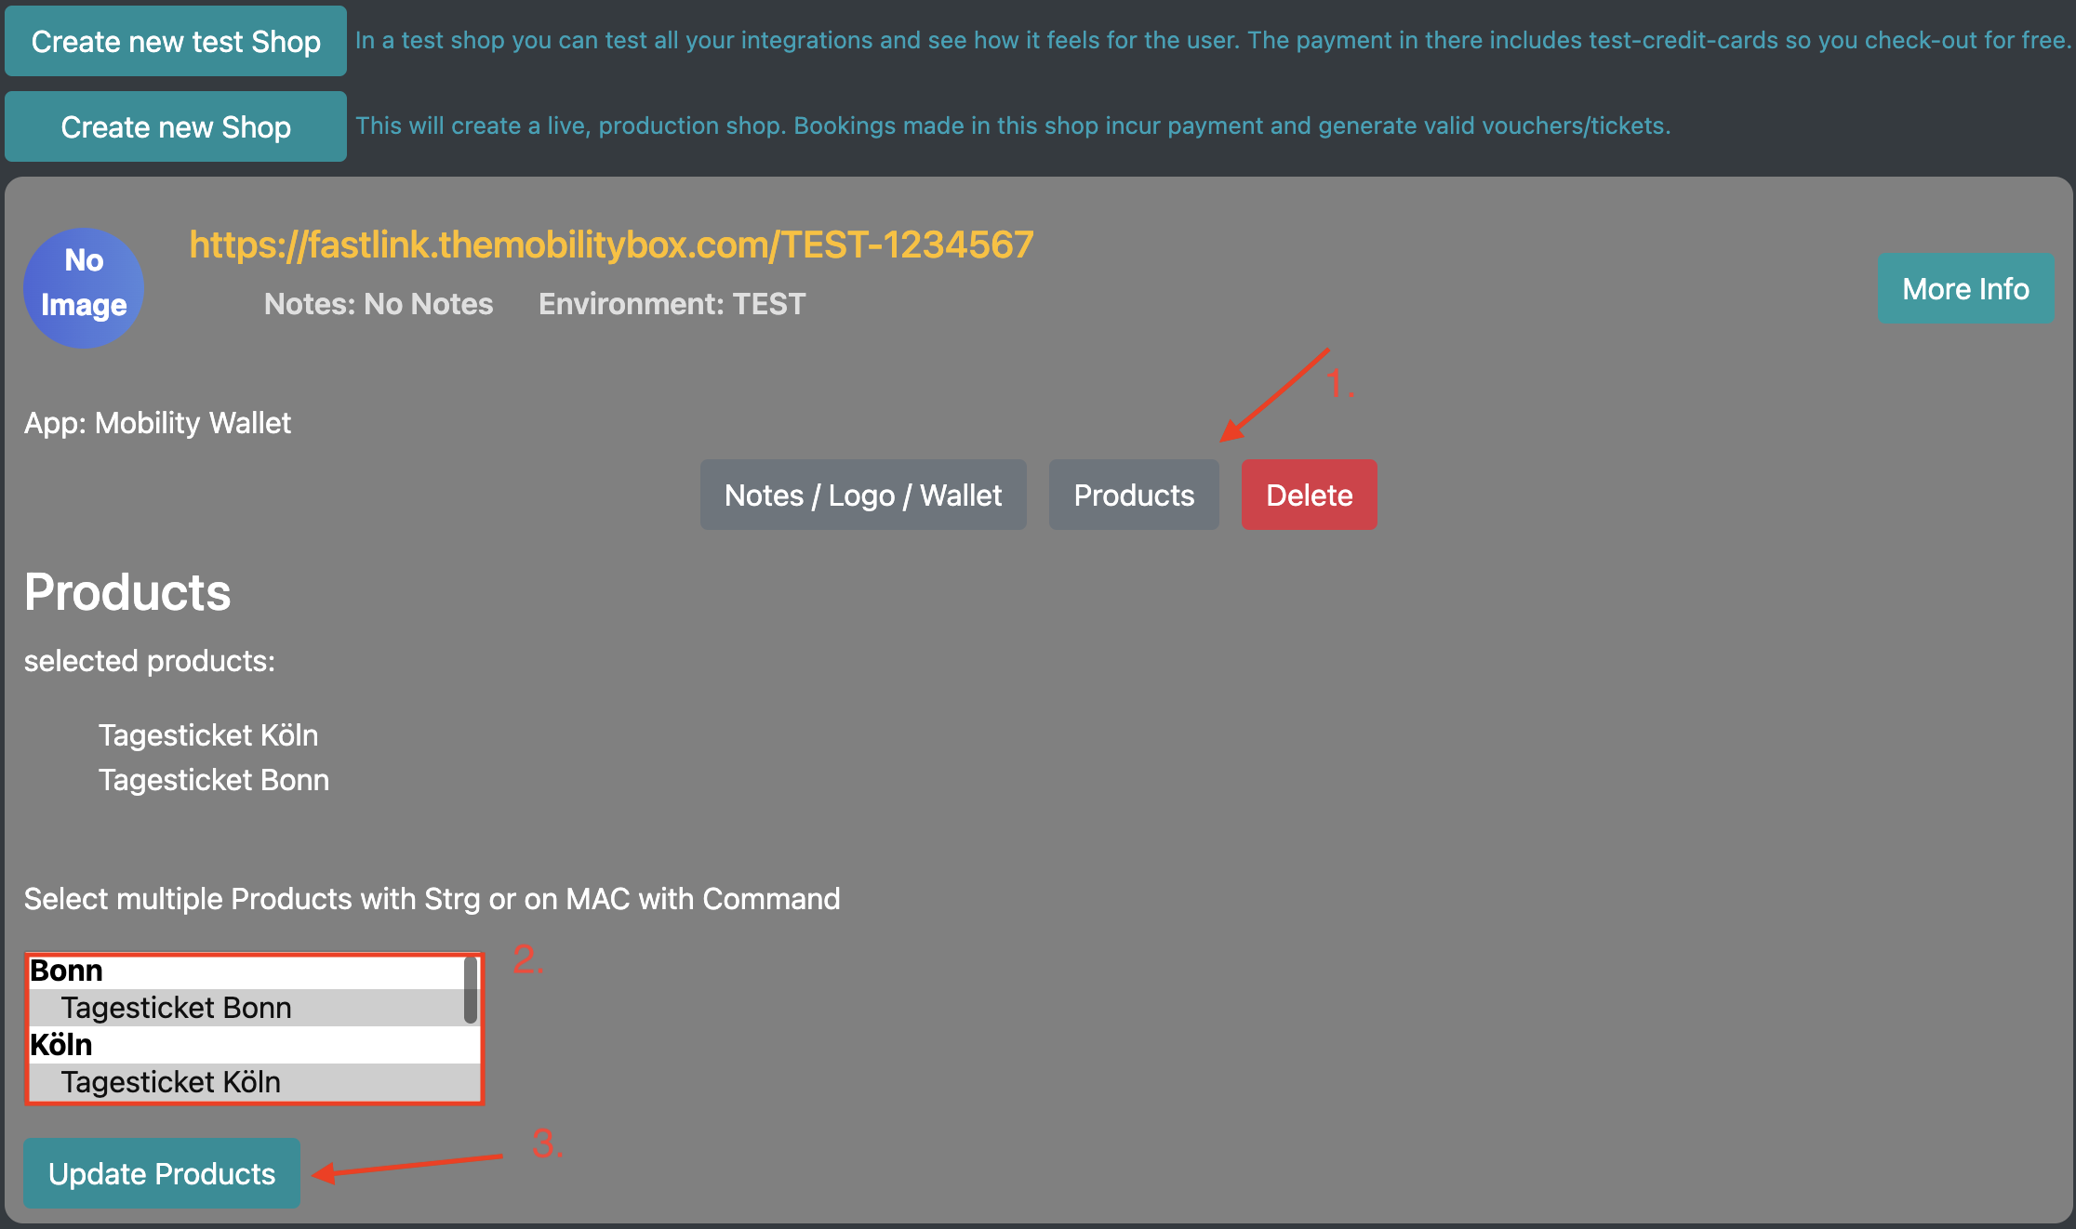Click the App: Mobility Wallet text
Viewport: 2076px width, 1229px height.
[157, 423]
